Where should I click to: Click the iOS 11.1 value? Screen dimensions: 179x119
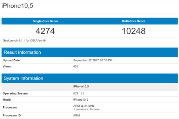coord(79,93)
